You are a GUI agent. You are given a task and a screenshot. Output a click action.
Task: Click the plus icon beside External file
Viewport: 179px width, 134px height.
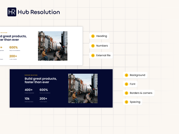(93, 55)
